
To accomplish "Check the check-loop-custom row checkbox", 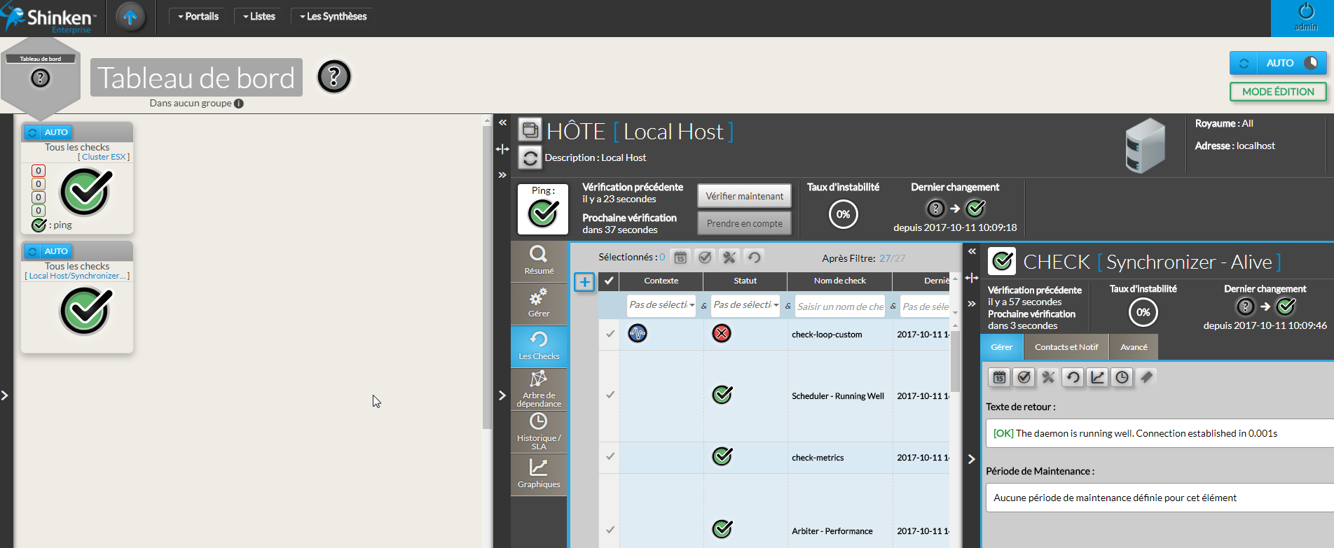I will click(610, 334).
